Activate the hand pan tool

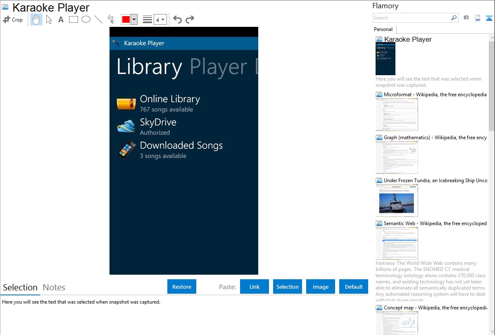(x=36, y=19)
